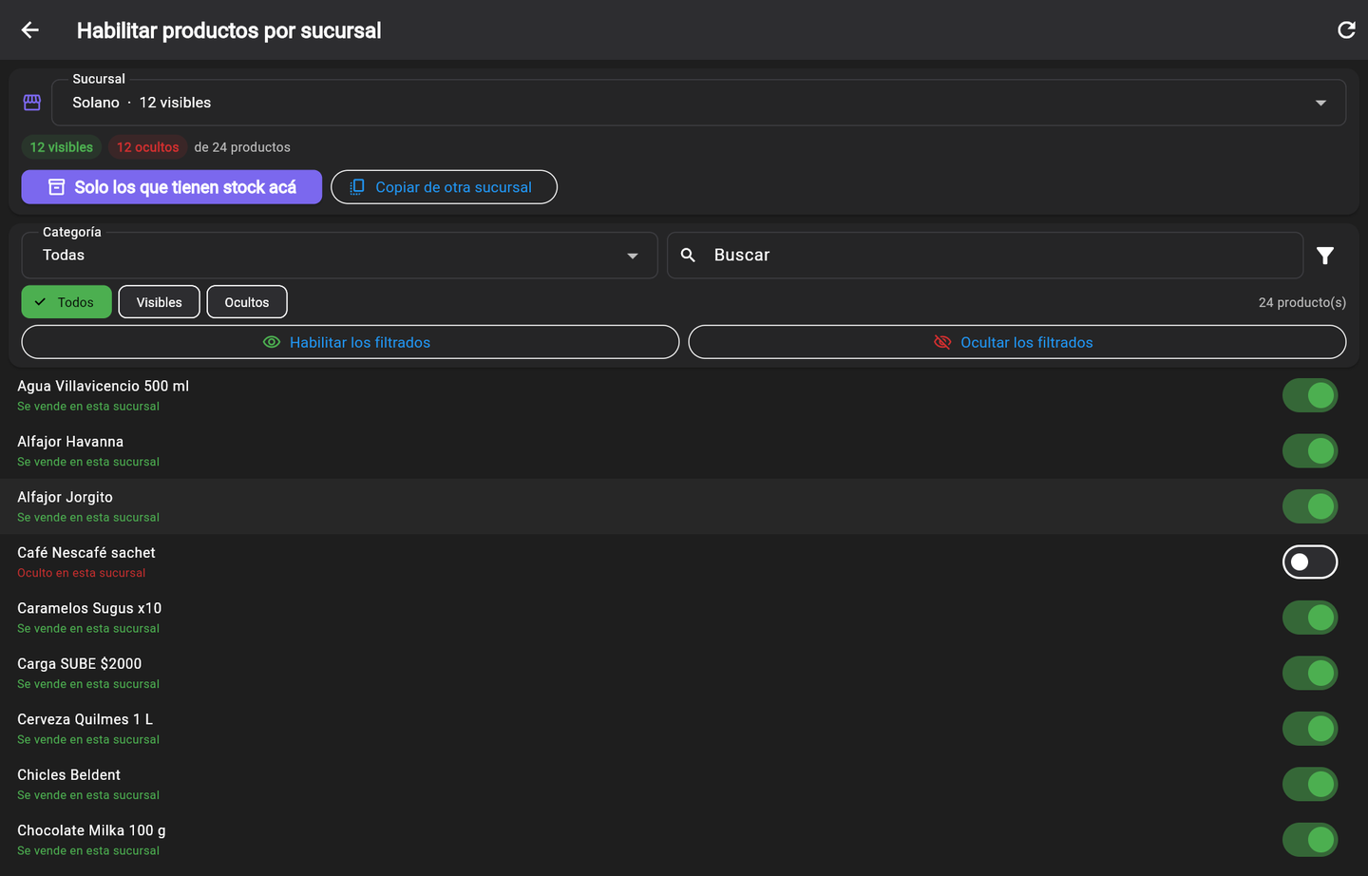Image resolution: width=1368 pixels, height=876 pixels.
Task: Click the magnifier icon in search box
Action: pos(689,255)
